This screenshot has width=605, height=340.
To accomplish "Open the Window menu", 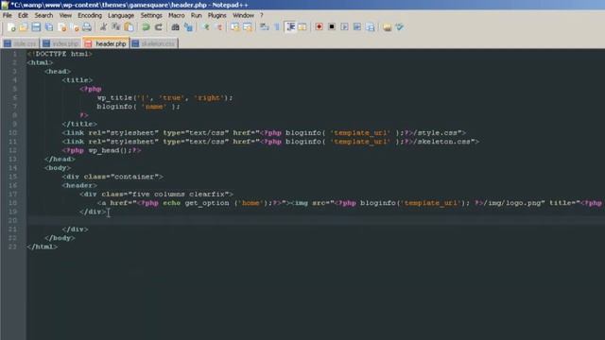I will [x=244, y=15].
